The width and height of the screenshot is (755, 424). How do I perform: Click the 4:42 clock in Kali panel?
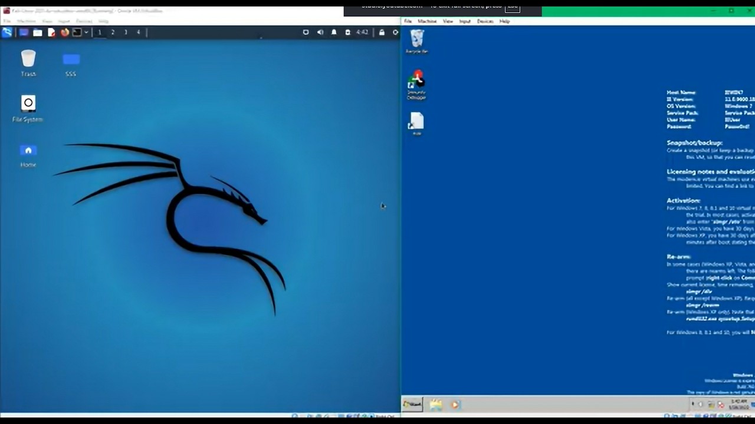362,32
